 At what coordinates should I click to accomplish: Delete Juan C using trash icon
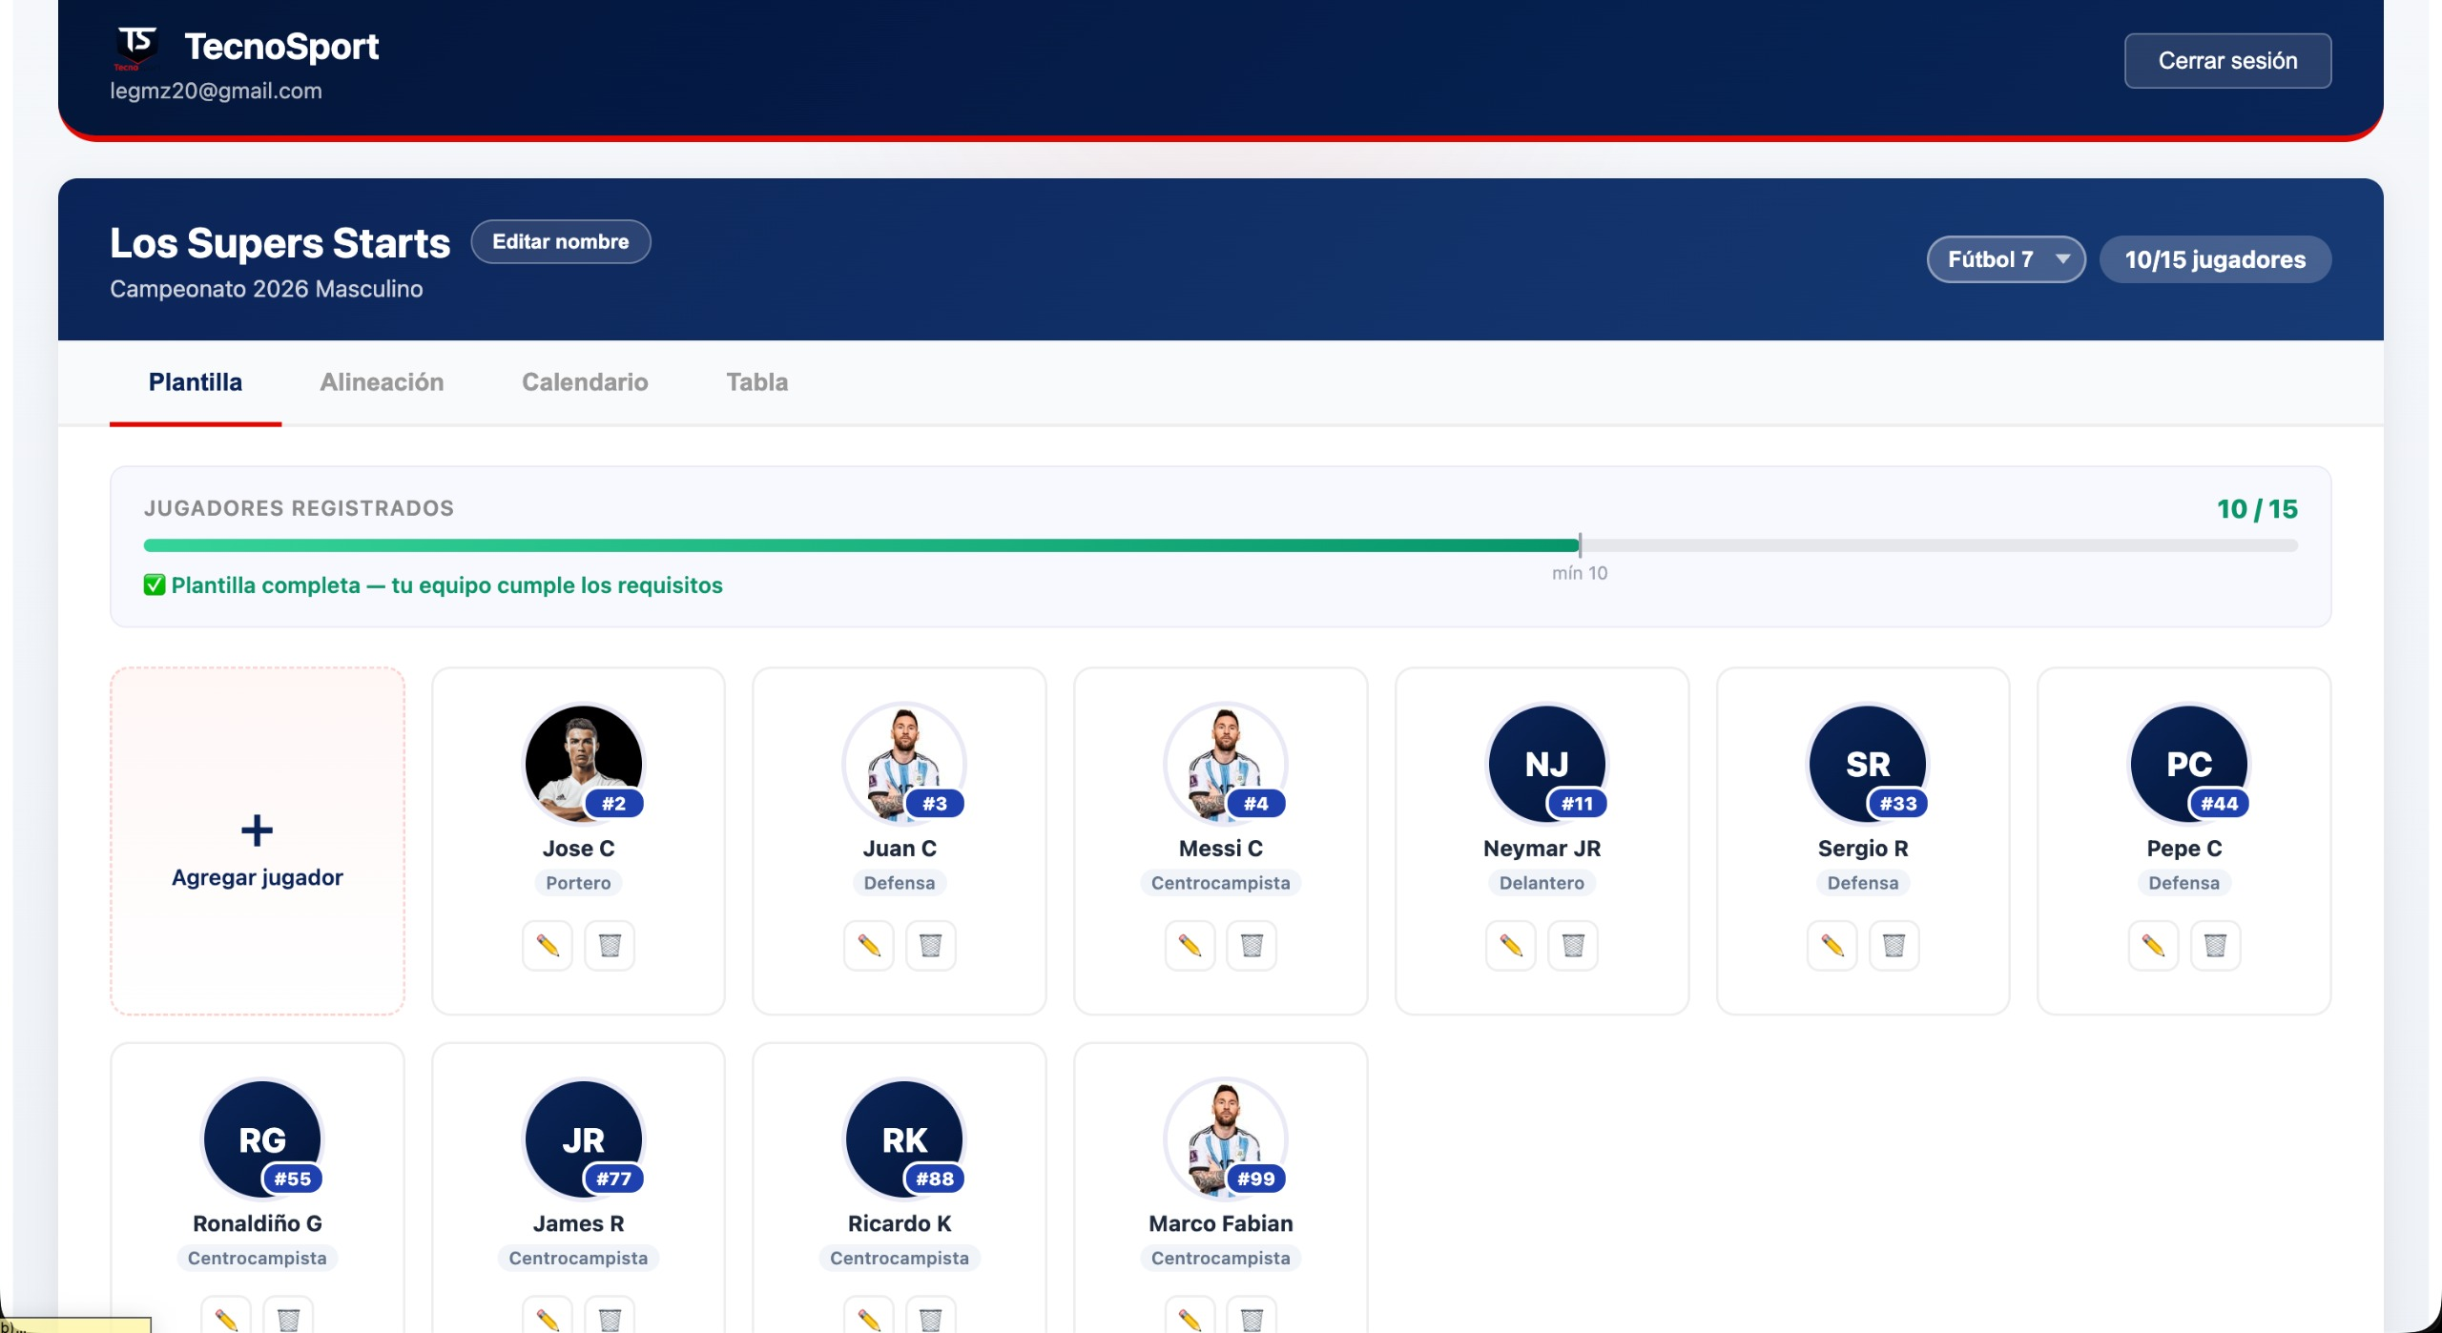point(930,945)
